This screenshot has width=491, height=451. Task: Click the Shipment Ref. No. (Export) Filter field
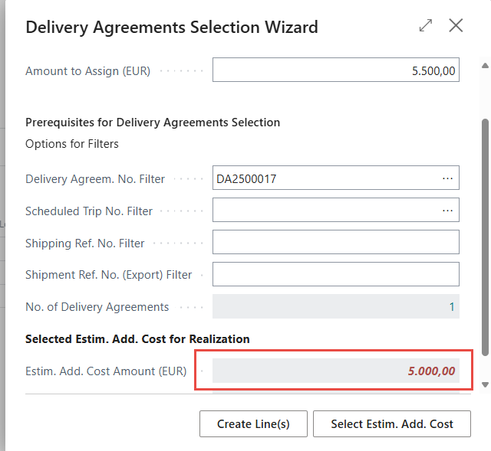pyautogui.click(x=335, y=274)
